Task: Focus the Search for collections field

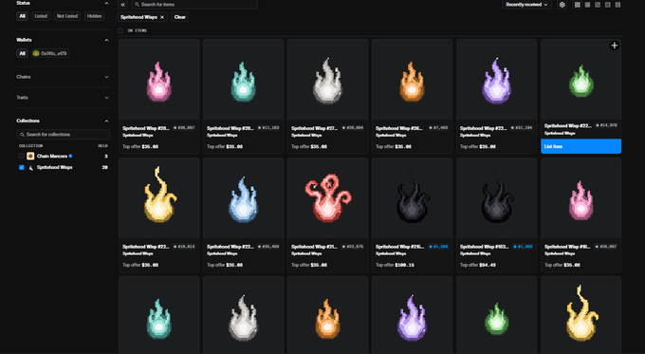Action: [x=63, y=135]
